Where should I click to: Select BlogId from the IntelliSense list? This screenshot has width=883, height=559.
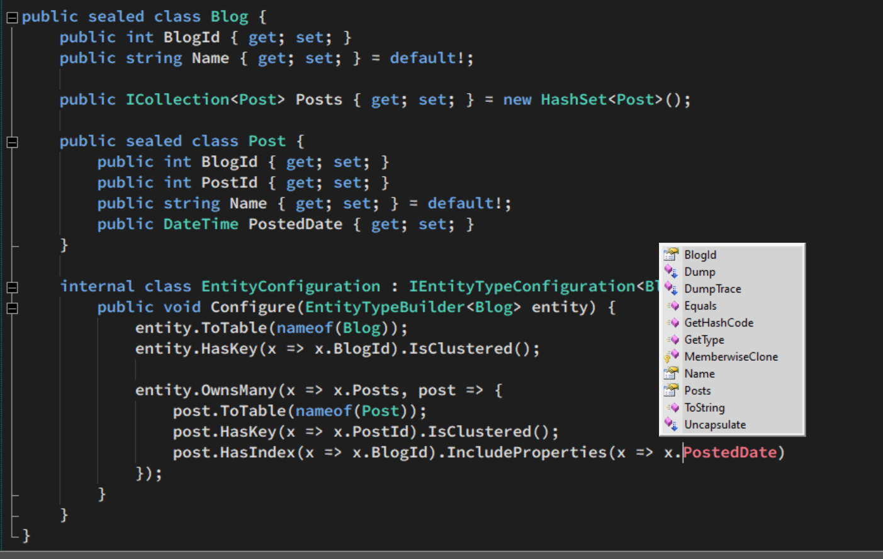[x=700, y=255]
